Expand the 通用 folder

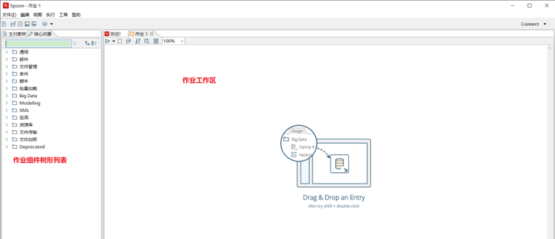[x=6, y=52]
